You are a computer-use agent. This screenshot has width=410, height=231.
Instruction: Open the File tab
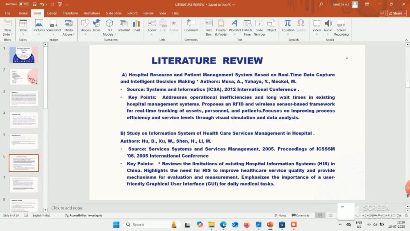click(7, 13)
